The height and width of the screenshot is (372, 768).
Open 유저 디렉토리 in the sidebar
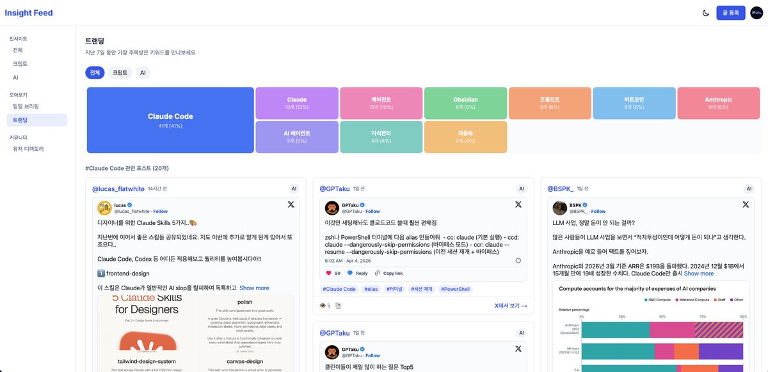click(x=38, y=149)
